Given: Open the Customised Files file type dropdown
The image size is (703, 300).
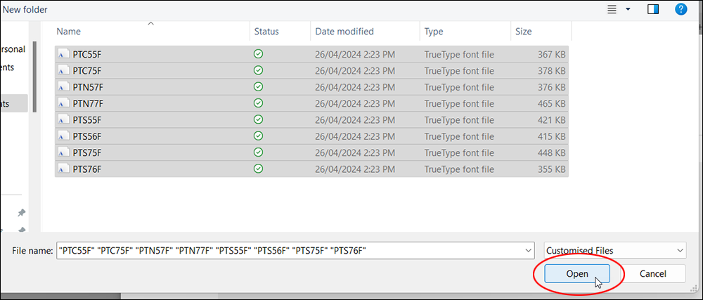Looking at the screenshot, I should tap(616, 250).
